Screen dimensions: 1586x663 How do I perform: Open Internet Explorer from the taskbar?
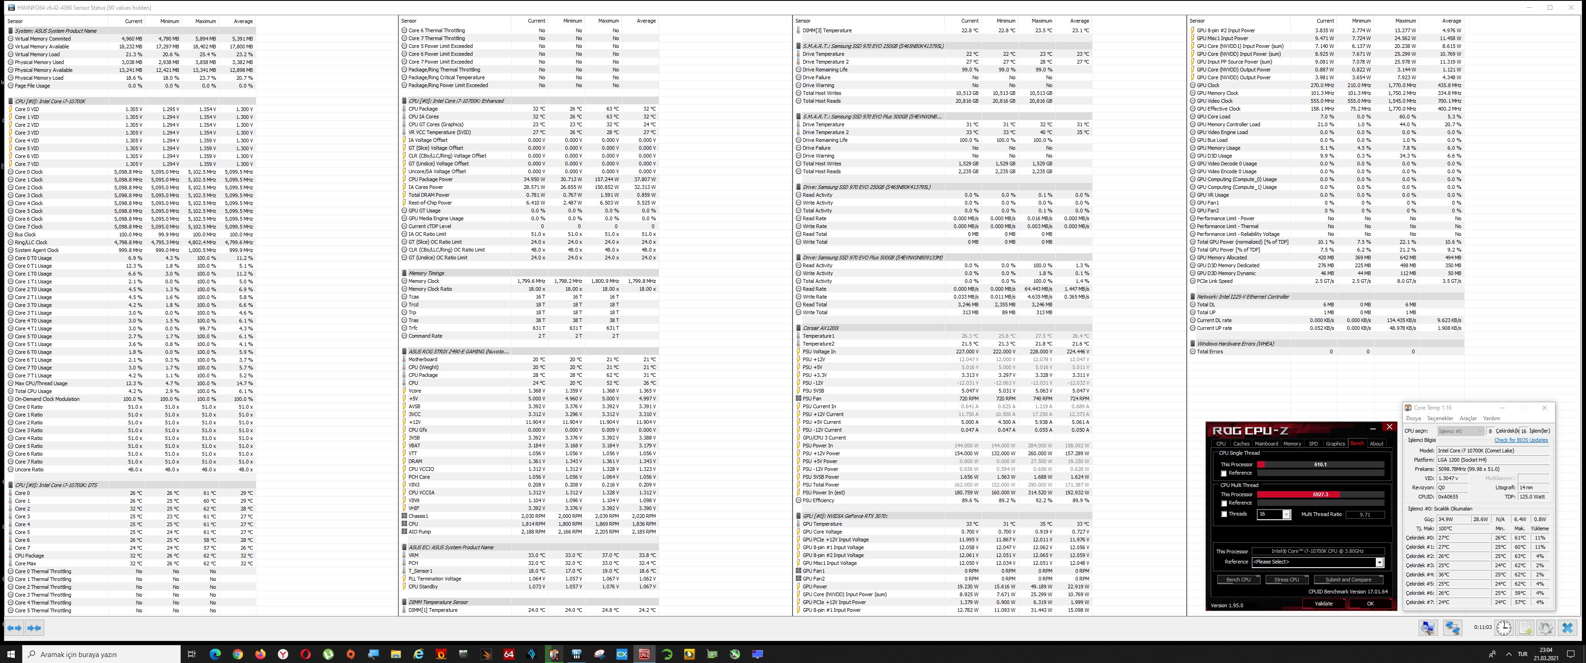[419, 654]
